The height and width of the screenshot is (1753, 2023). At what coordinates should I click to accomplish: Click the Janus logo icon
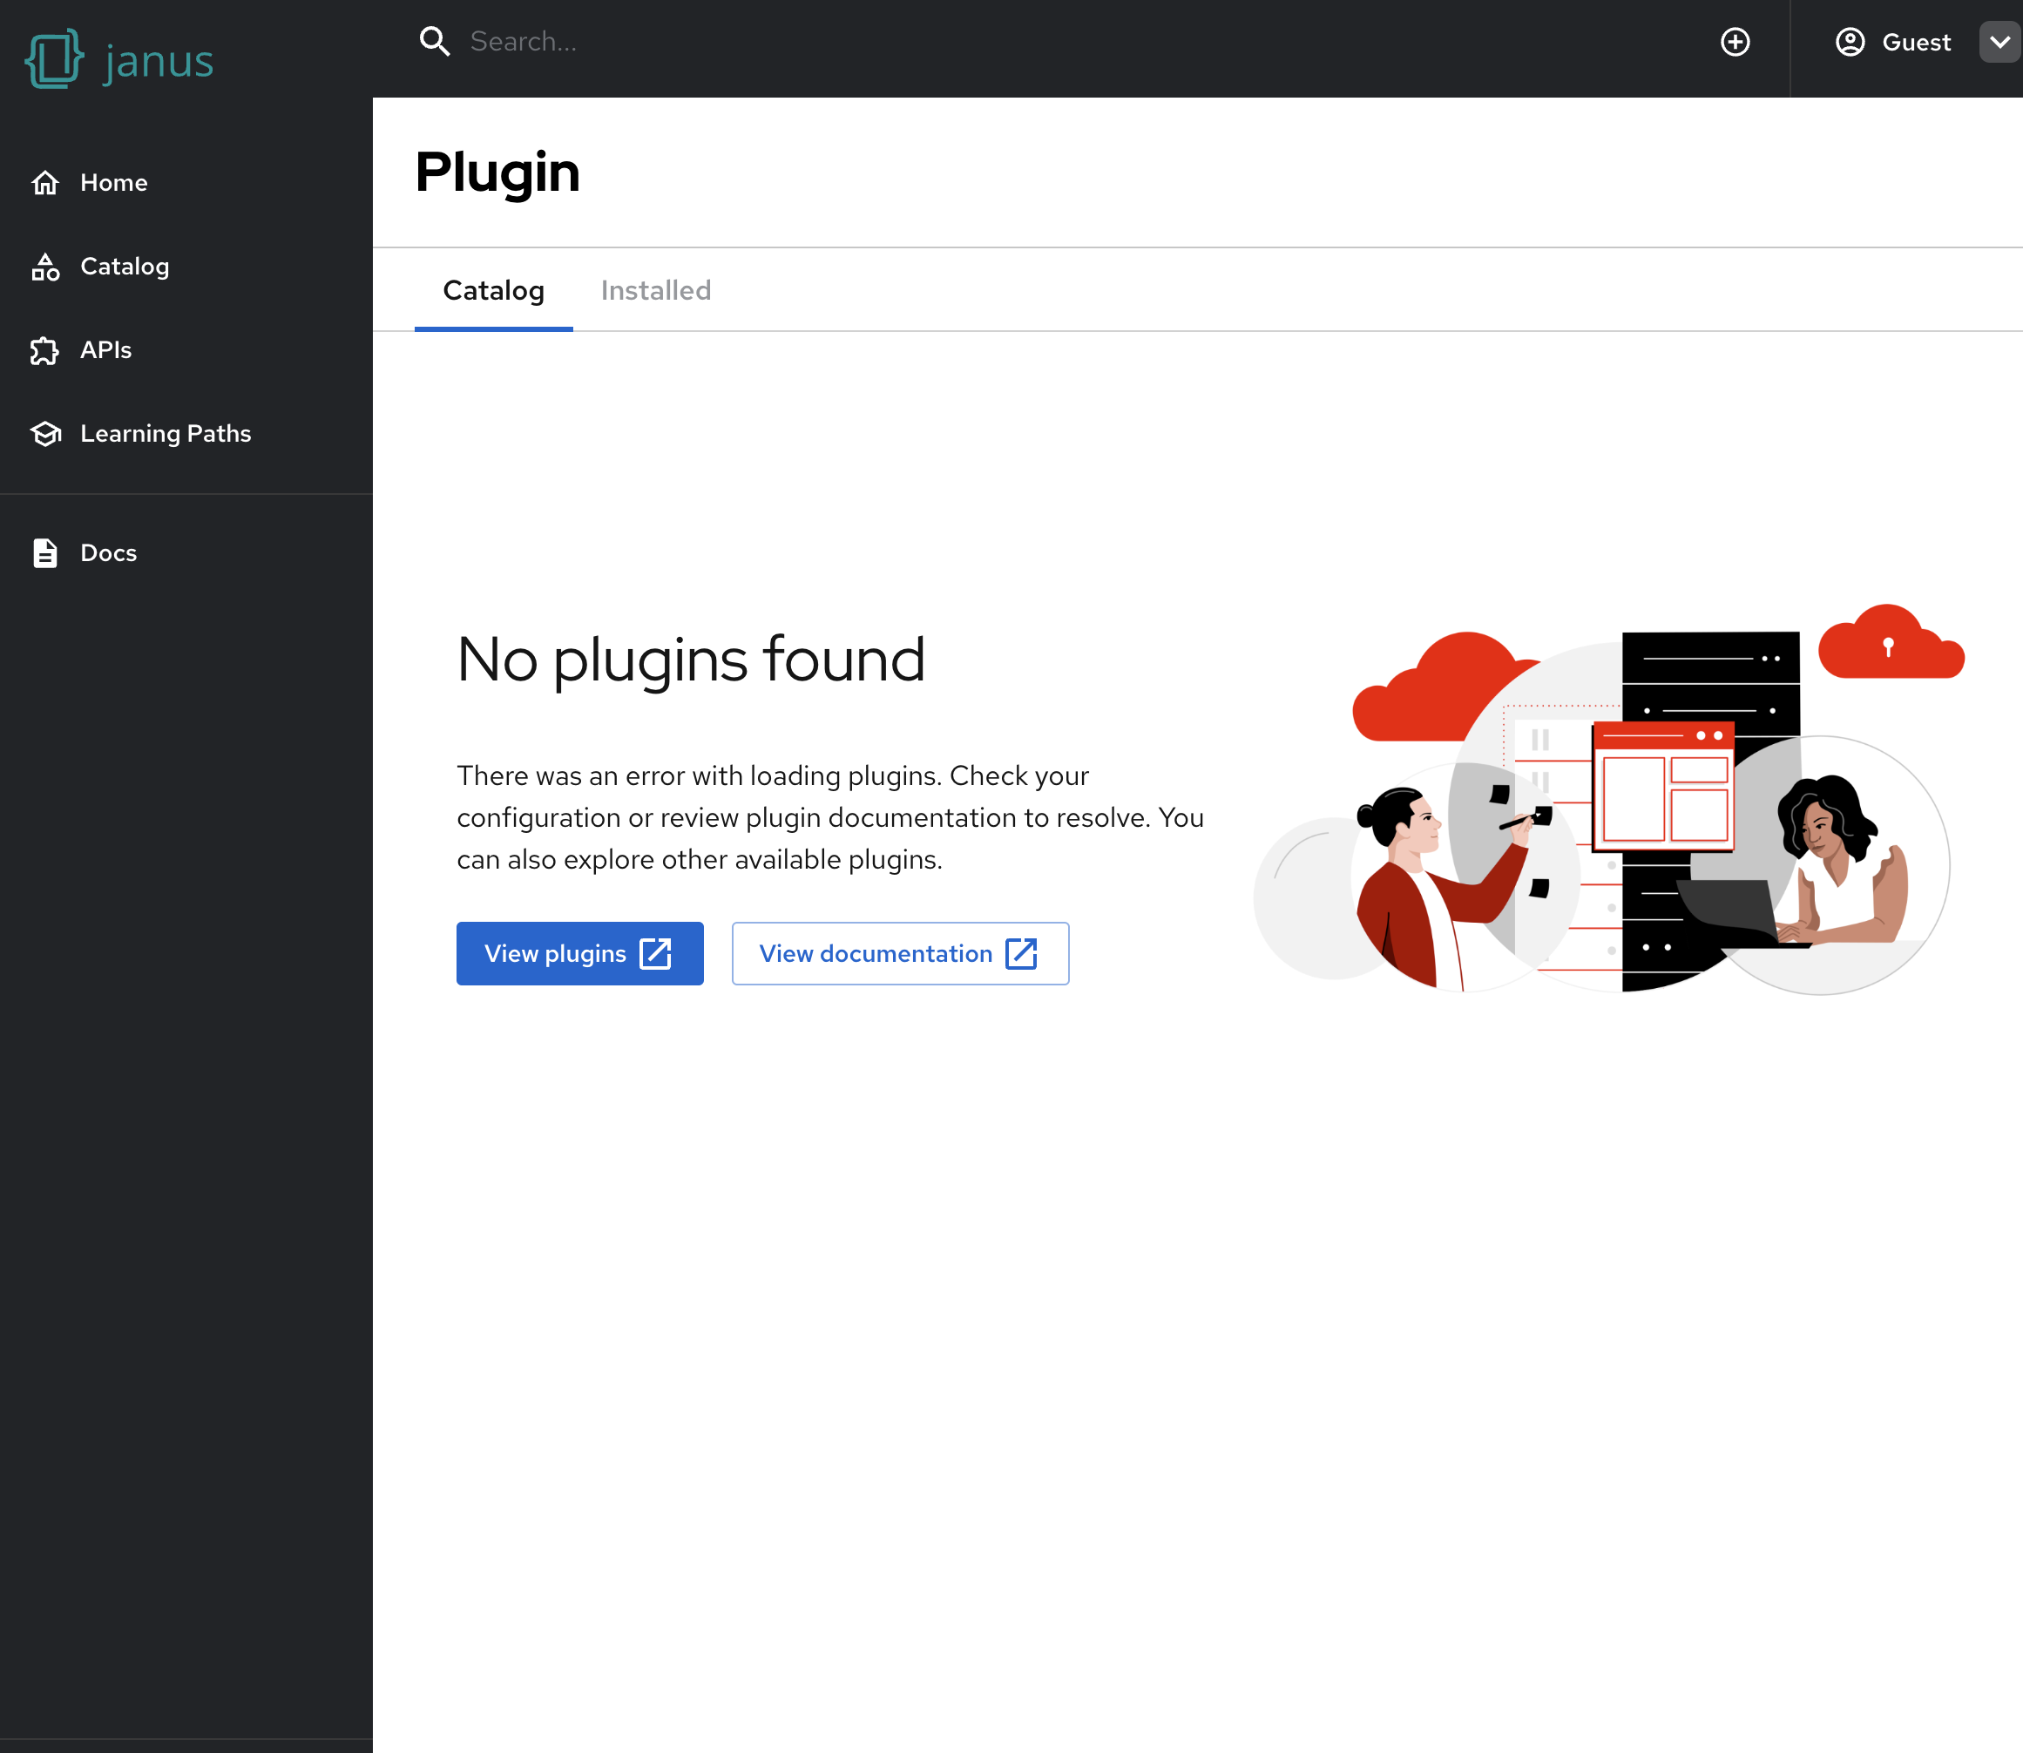pyautogui.click(x=54, y=58)
